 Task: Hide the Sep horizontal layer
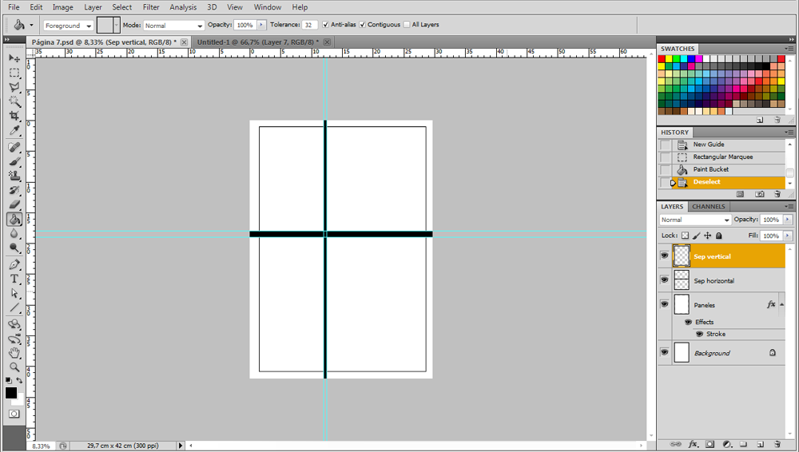click(x=664, y=280)
